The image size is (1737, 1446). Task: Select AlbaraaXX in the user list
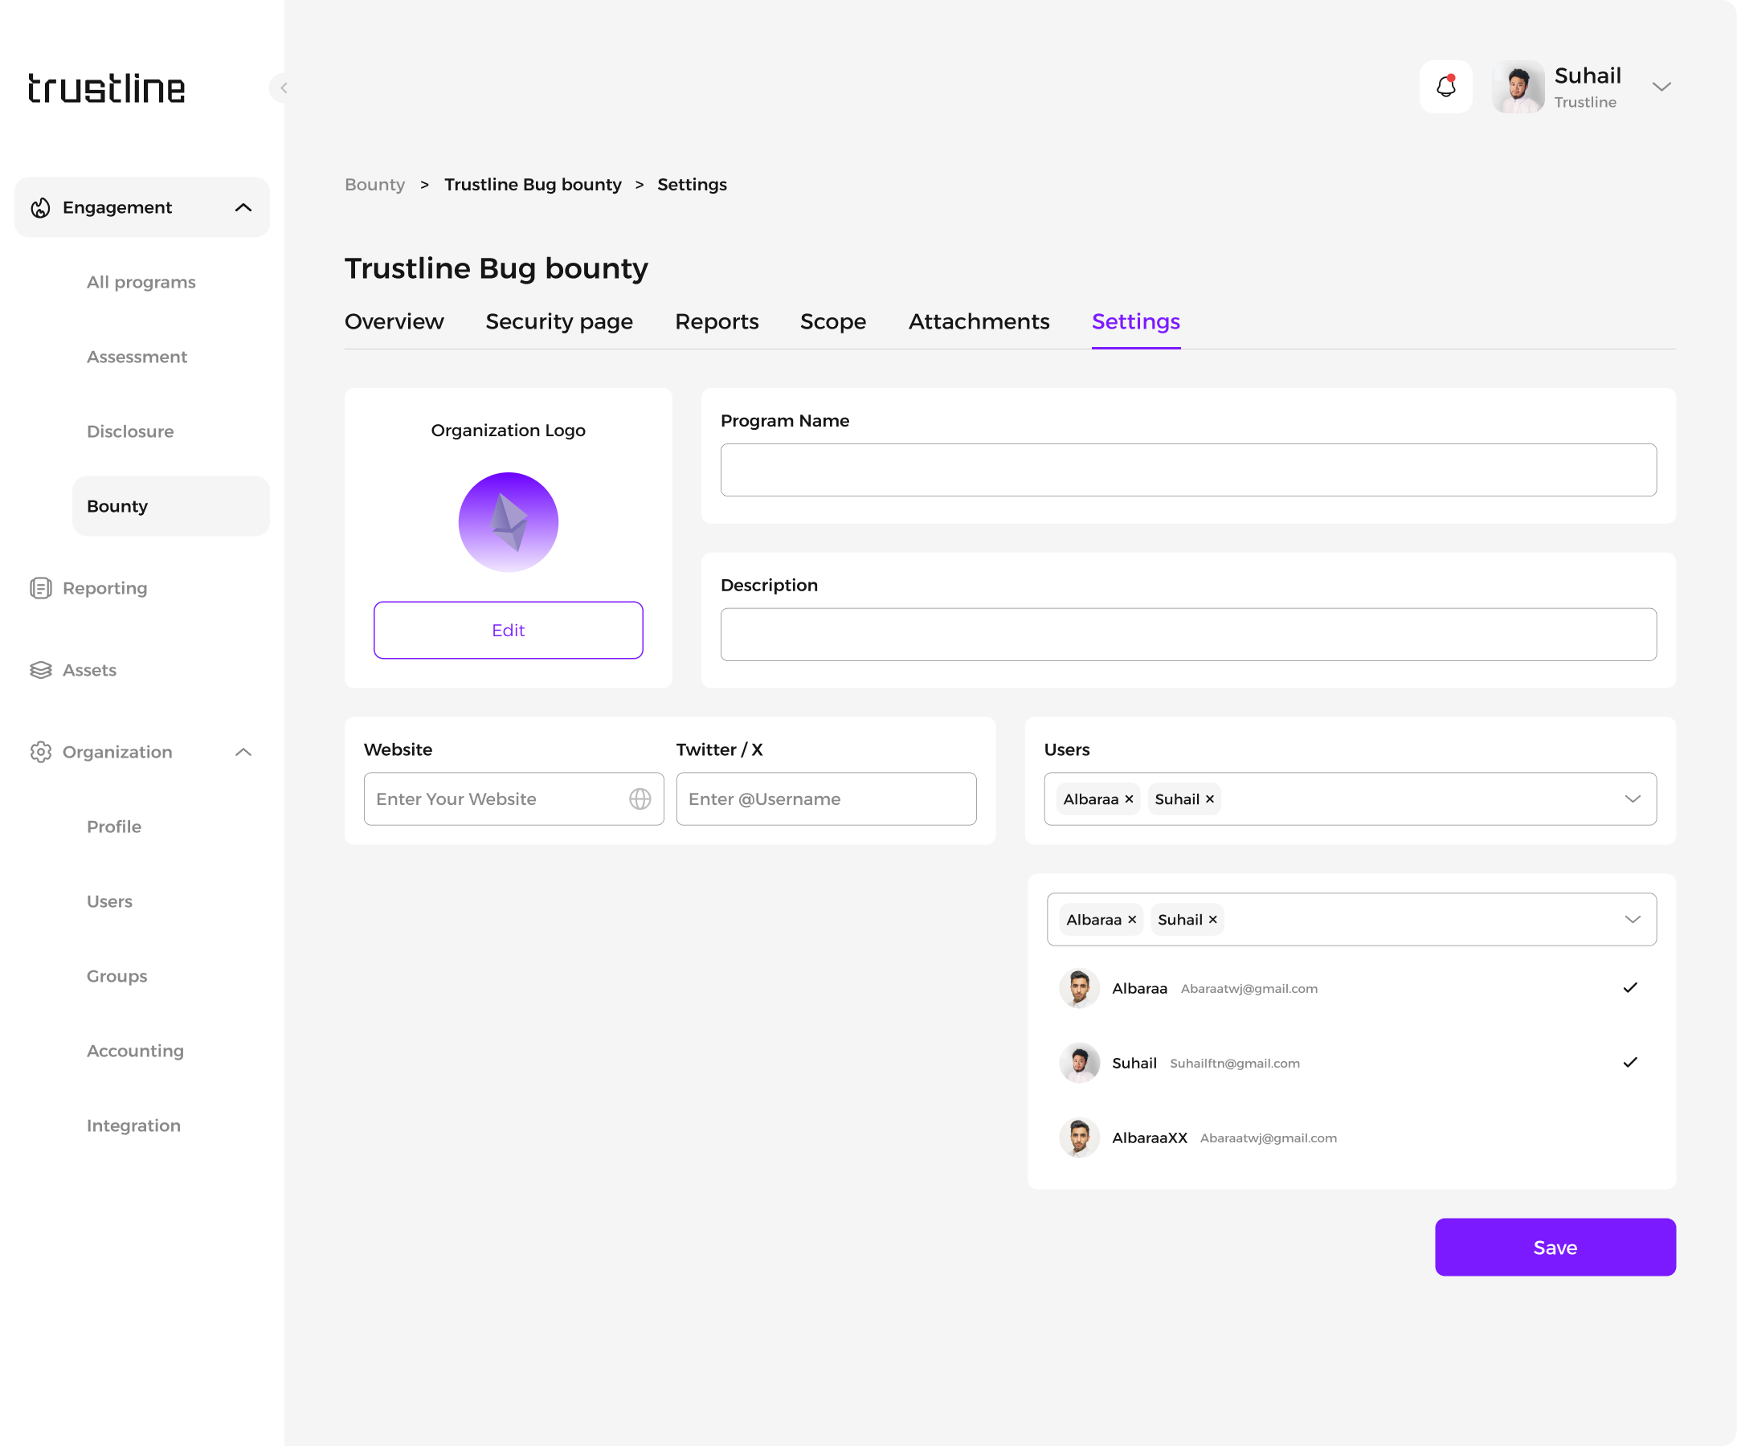click(1149, 1138)
